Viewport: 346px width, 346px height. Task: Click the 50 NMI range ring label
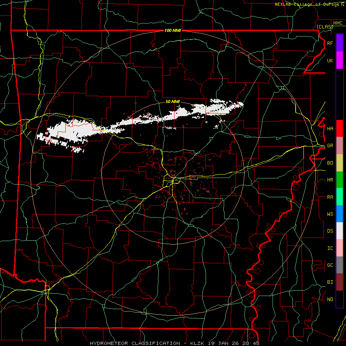pyautogui.click(x=173, y=101)
